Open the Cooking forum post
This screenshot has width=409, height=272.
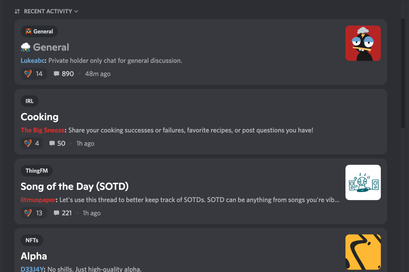coord(40,117)
